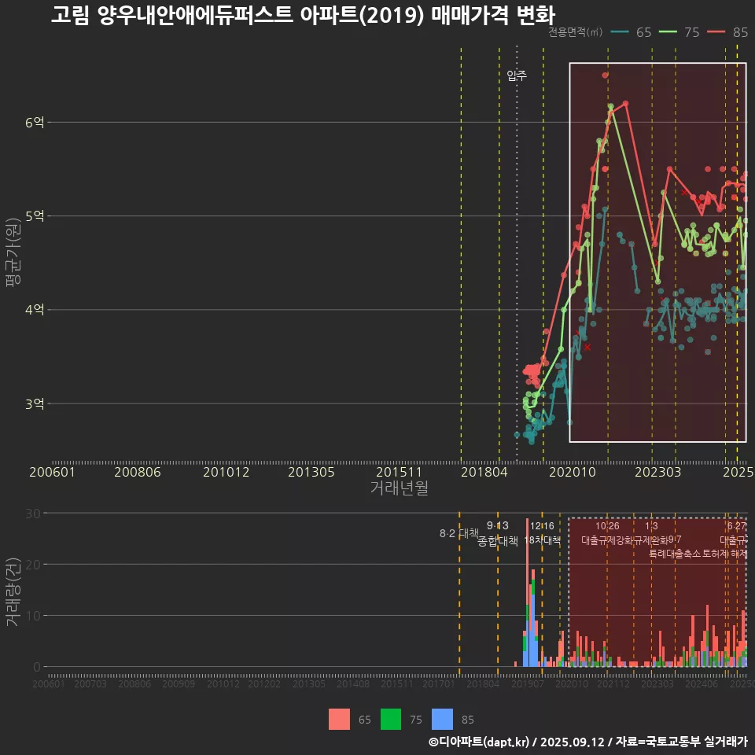Click '201511' on the price chart x-axis
The width and height of the screenshot is (755, 755).
399,472
